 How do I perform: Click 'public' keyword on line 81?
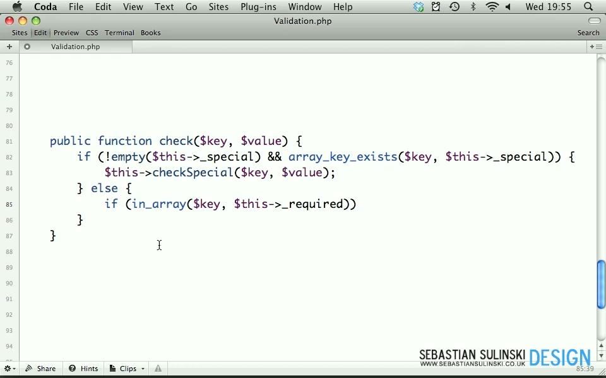click(70, 140)
